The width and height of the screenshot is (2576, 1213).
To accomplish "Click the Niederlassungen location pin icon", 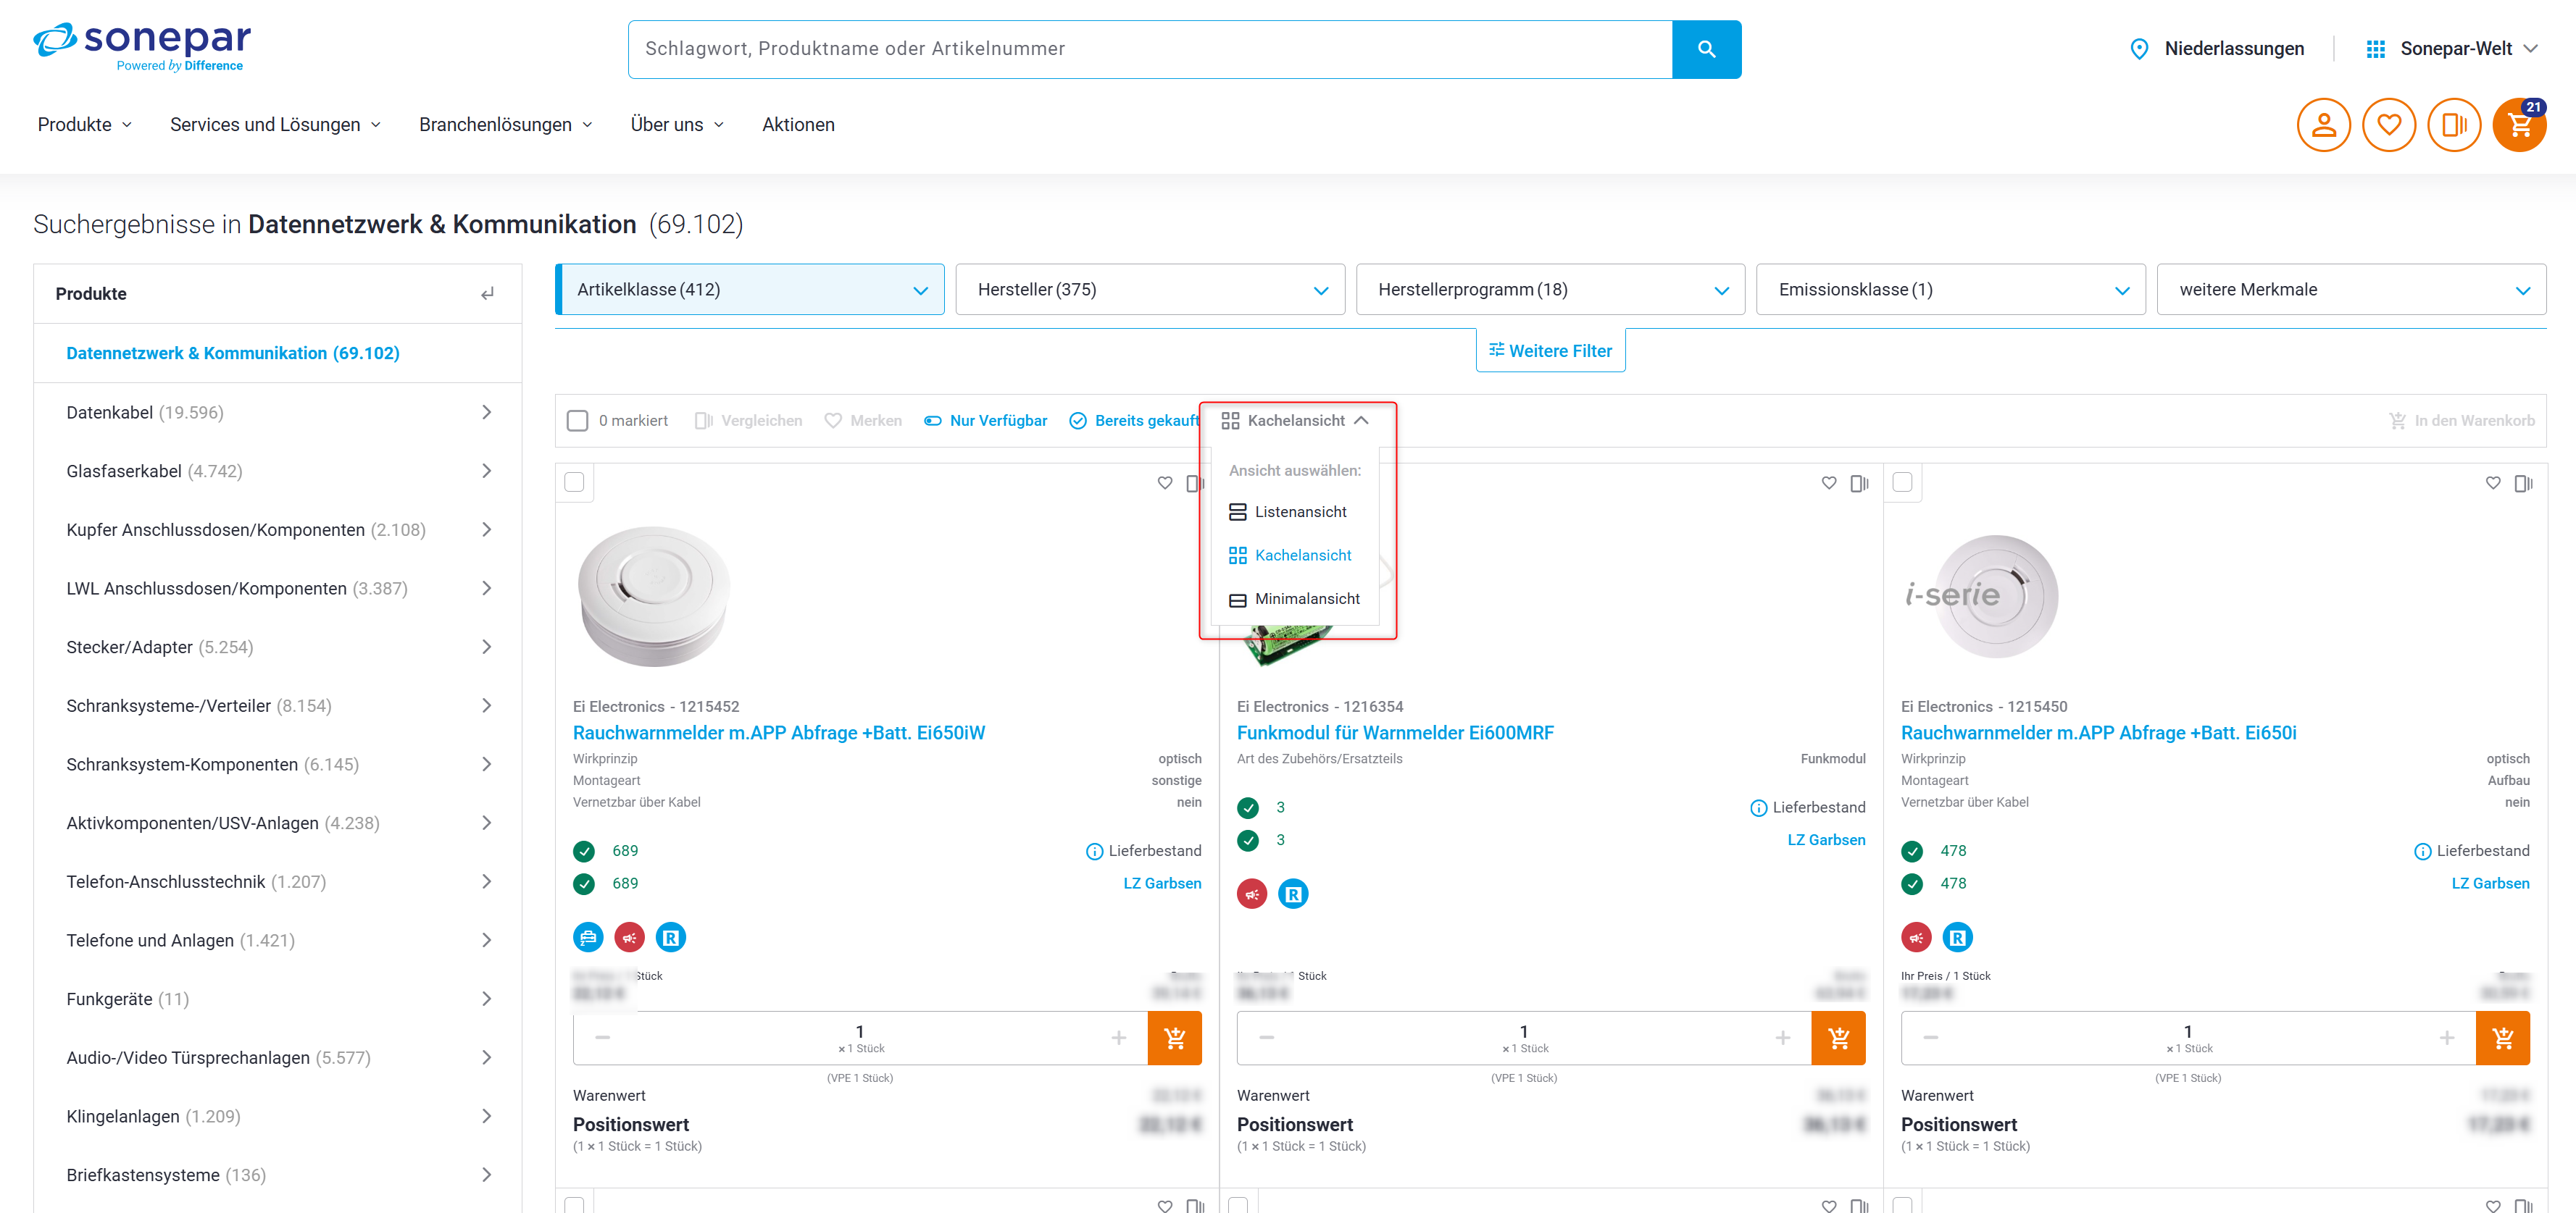I will point(2139,49).
